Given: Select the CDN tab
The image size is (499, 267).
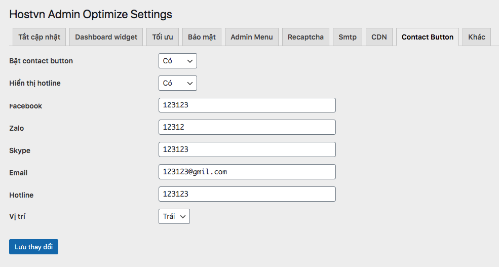Looking at the screenshot, I should click(379, 37).
